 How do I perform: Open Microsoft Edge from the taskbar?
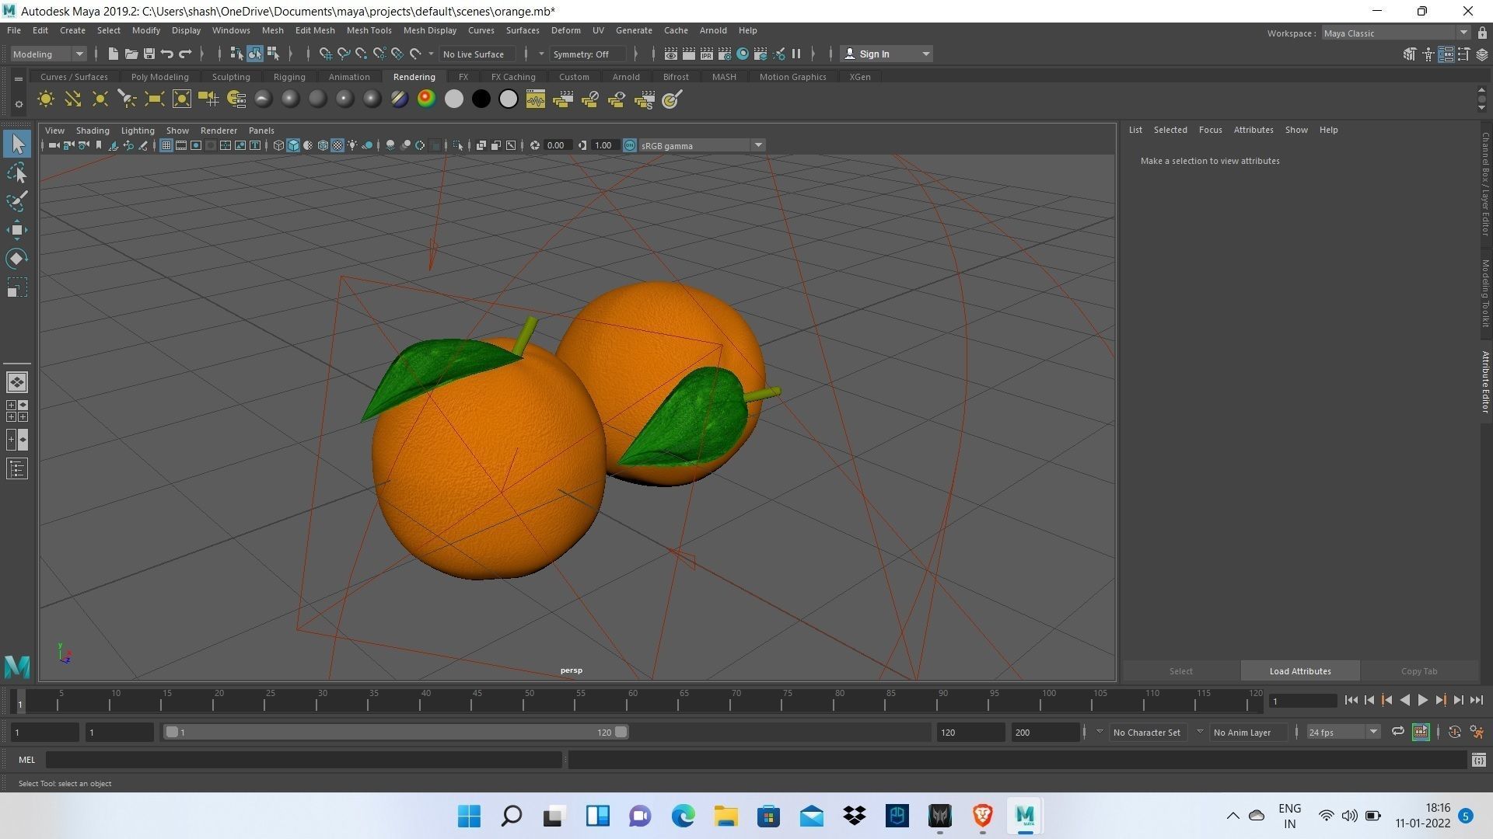coord(683,816)
